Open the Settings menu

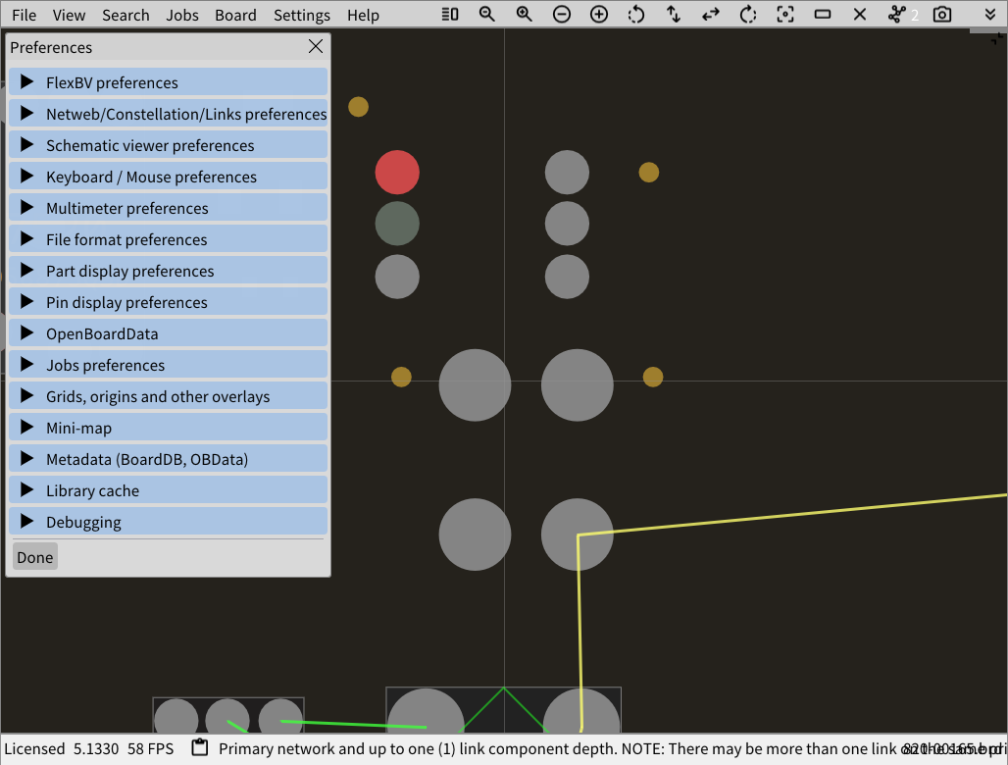pos(301,15)
